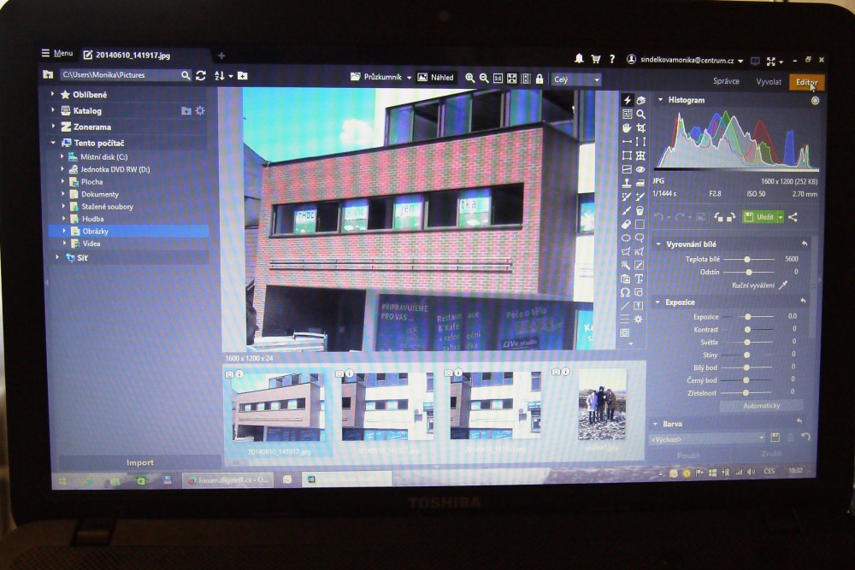Switch to the Vyvolat tab
This screenshot has height=570, width=855.
[769, 82]
